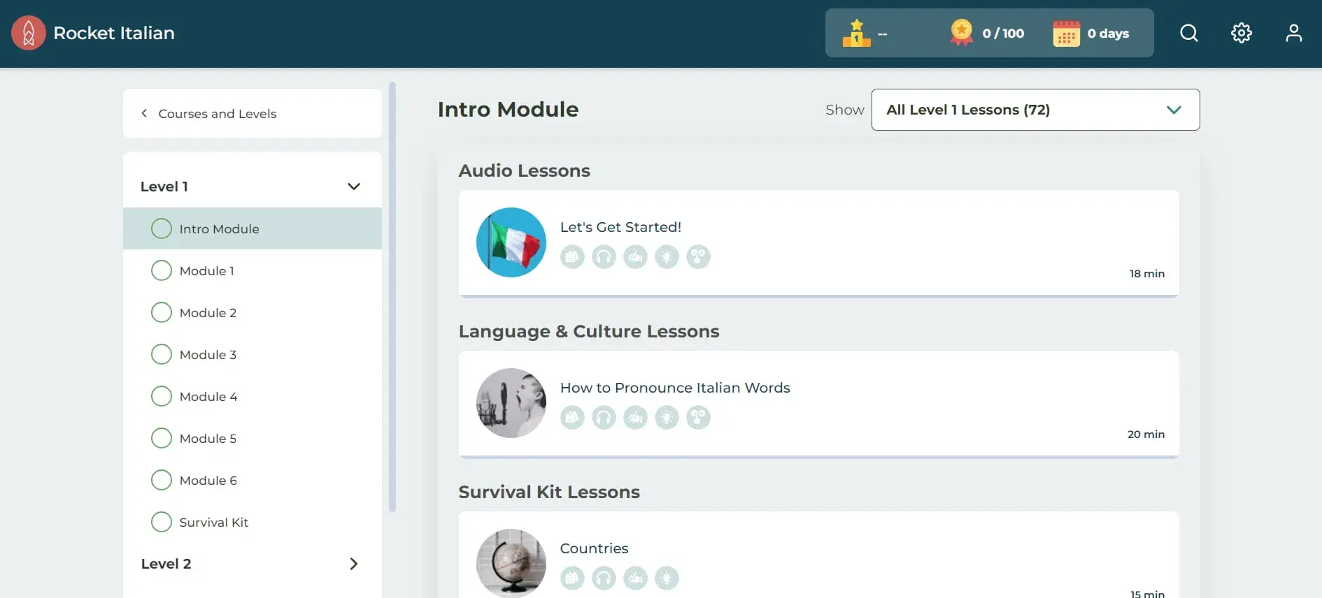Select Module 2 in the sidebar
This screenshot has width=1322, height=598.
click(208, 313)
